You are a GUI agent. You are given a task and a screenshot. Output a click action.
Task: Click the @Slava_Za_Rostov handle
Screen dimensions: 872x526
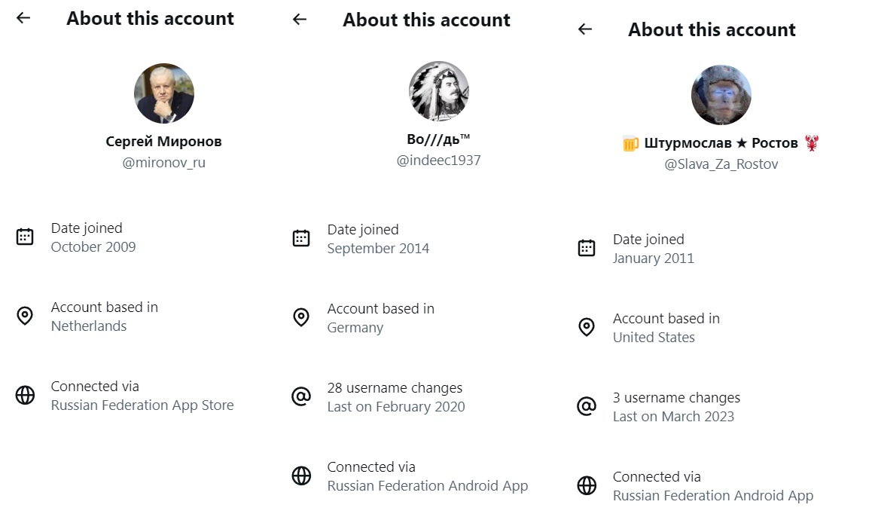721,164
